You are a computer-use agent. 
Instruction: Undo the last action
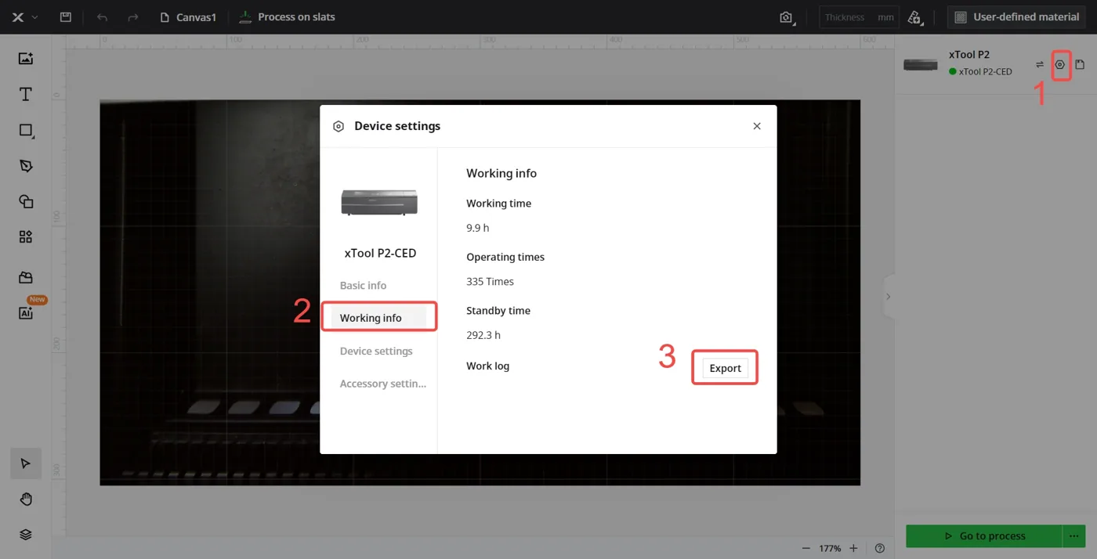(102, 17)
